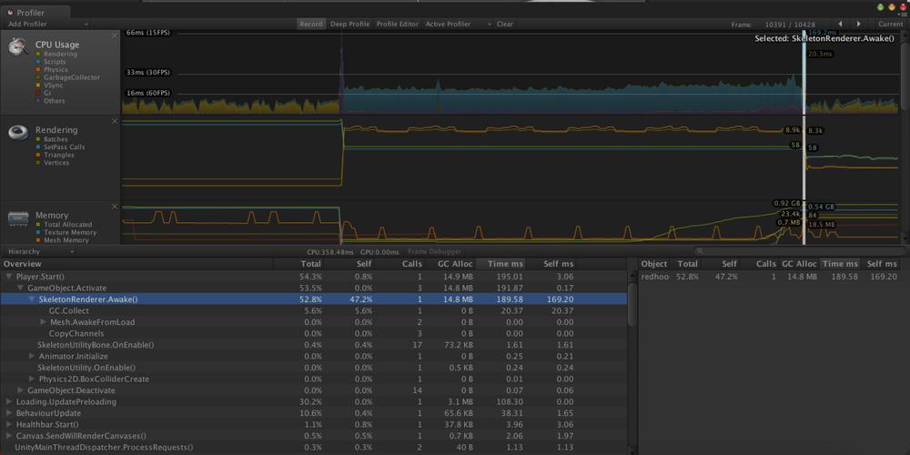The height and width of the screenshot is (455, 910).
Task: Toggle Physics color in CPU Usage legend
Action: (37, 70)
